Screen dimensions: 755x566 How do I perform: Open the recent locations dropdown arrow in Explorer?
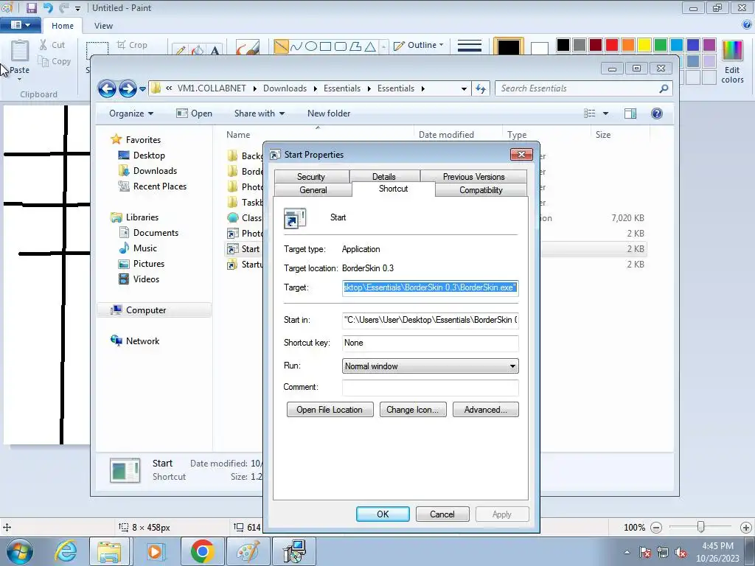pyautogui.click(x=142, y=89)
